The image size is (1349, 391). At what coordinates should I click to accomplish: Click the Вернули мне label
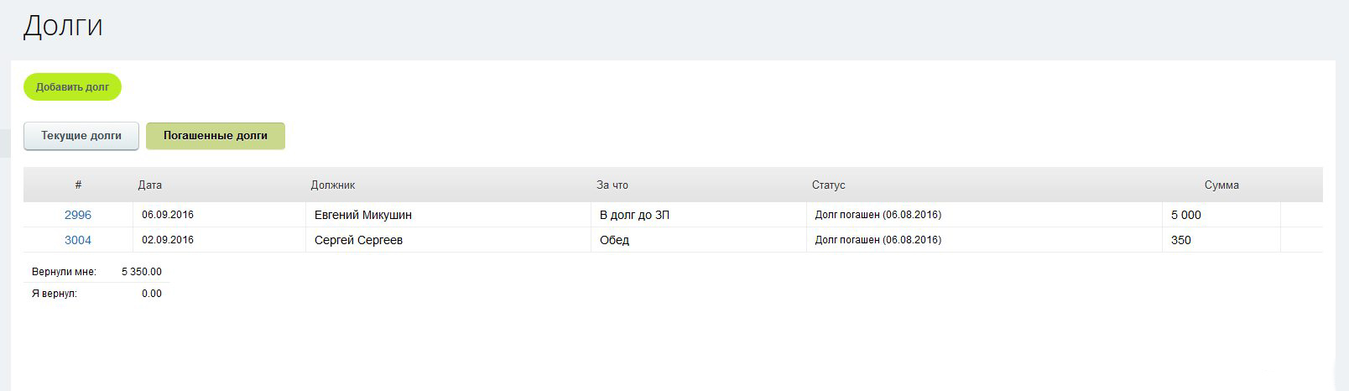(x=64, y=272)
